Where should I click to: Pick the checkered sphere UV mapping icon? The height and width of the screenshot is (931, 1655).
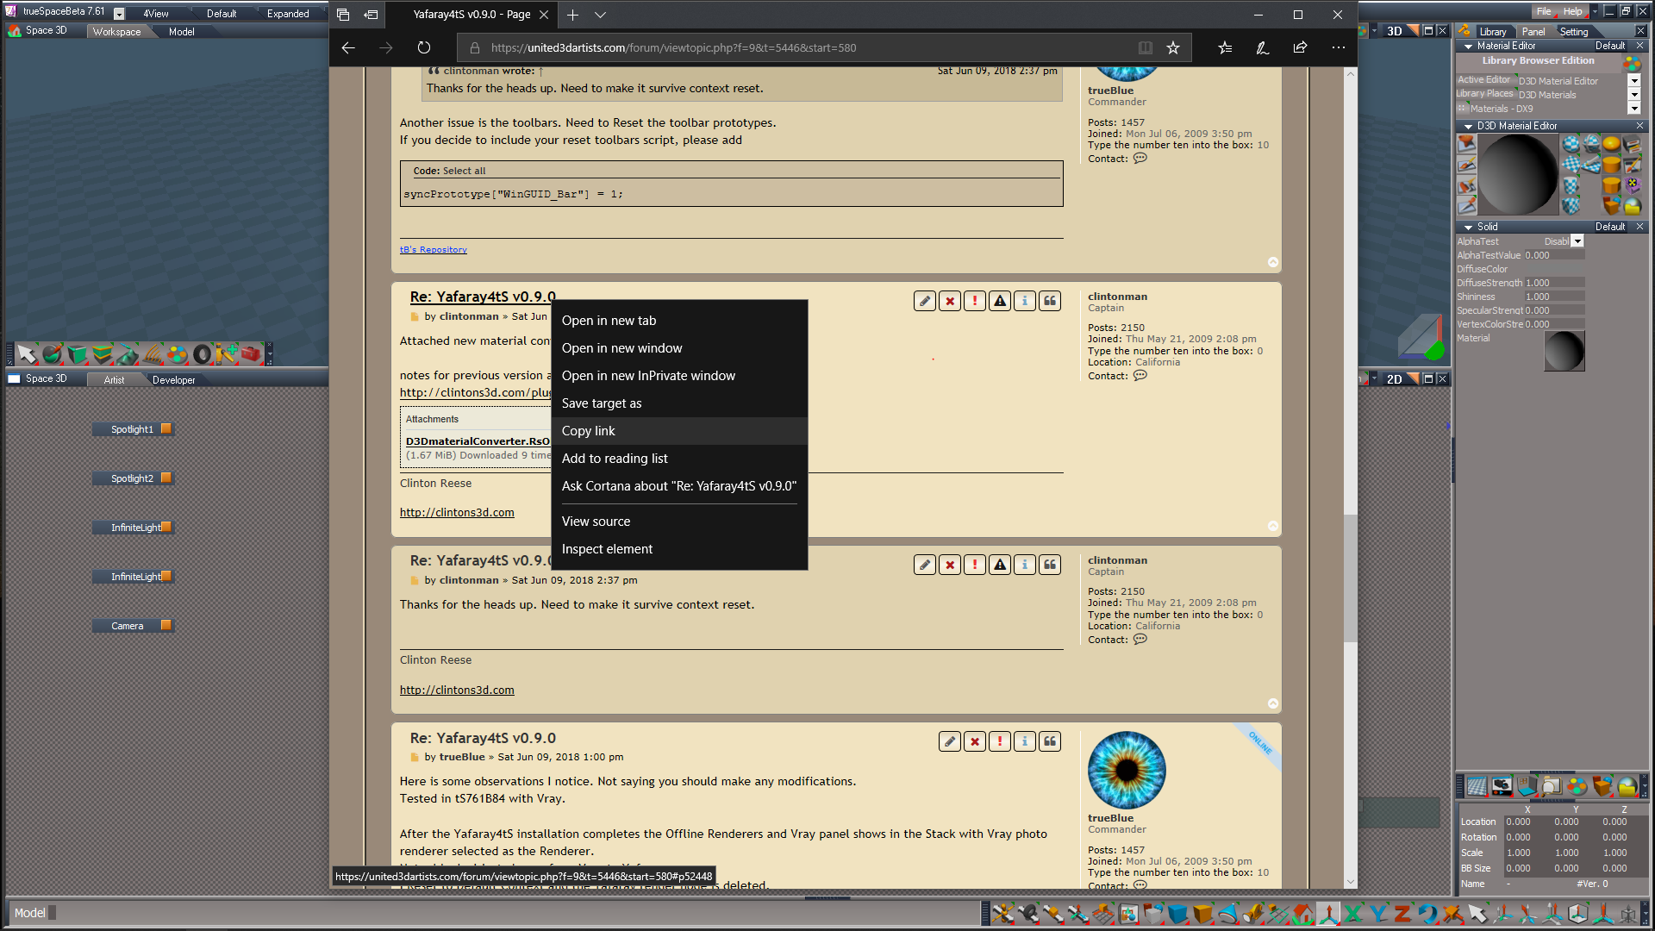tap(1571, 143)
